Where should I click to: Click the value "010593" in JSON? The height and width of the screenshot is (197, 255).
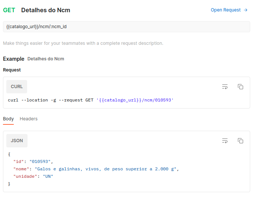40,161
